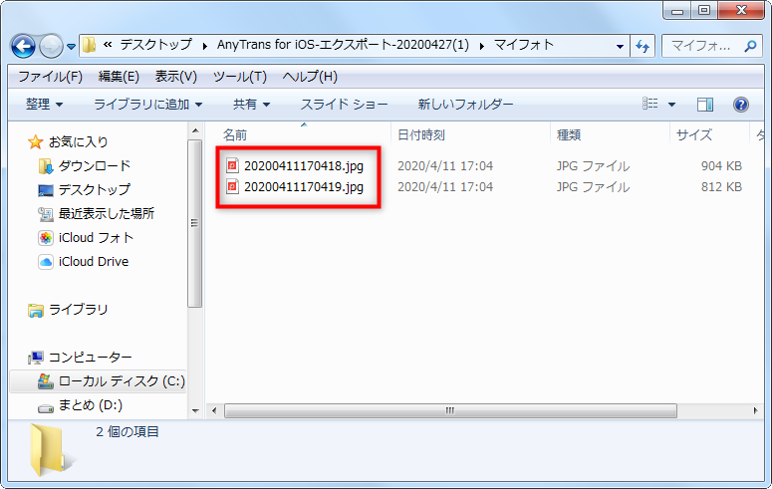Screen dimensions: 772x489
Task: Expand arrow after デスクトップ breadcrumb
Action: pos(204,46)
